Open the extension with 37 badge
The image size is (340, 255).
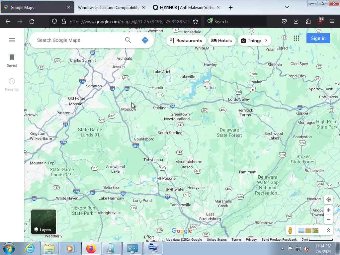[x=320, y=21]
